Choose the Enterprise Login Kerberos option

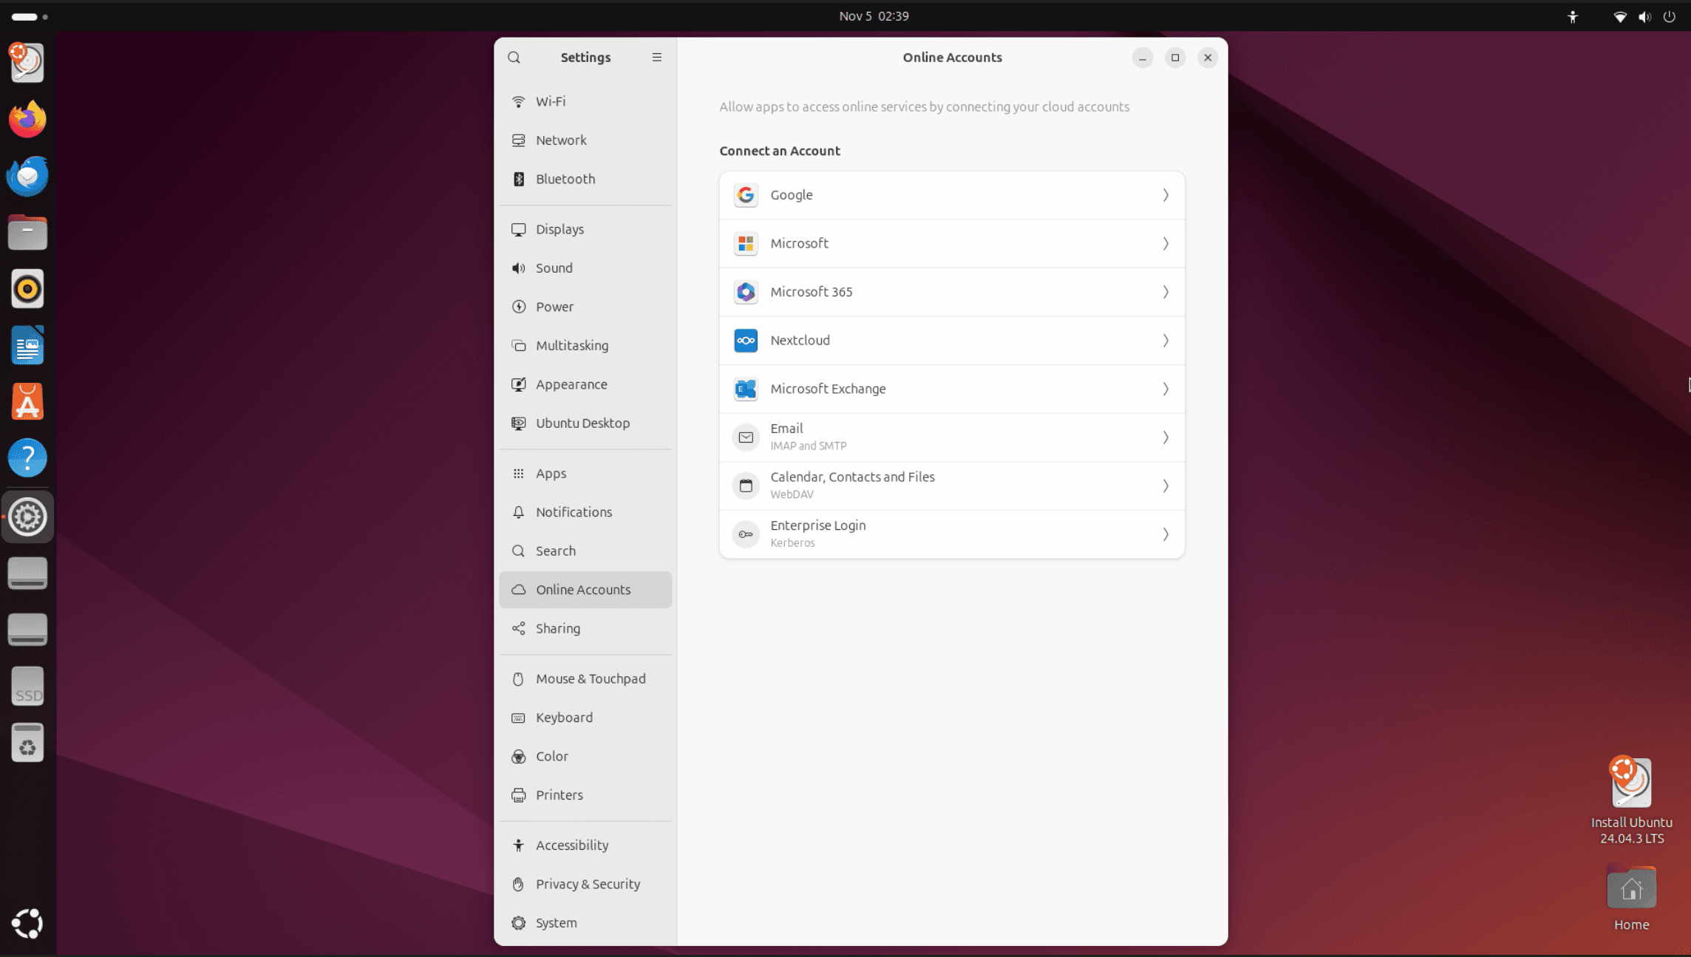[950, 534]
